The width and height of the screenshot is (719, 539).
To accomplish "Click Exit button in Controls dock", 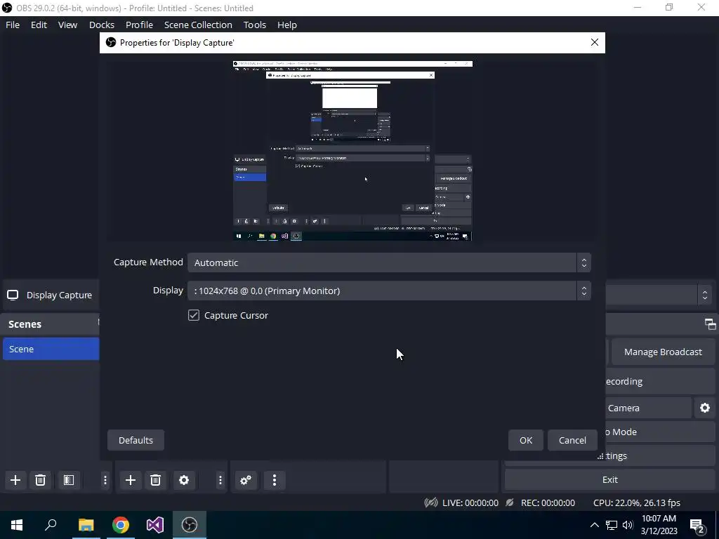I will (x=610, y=479).
